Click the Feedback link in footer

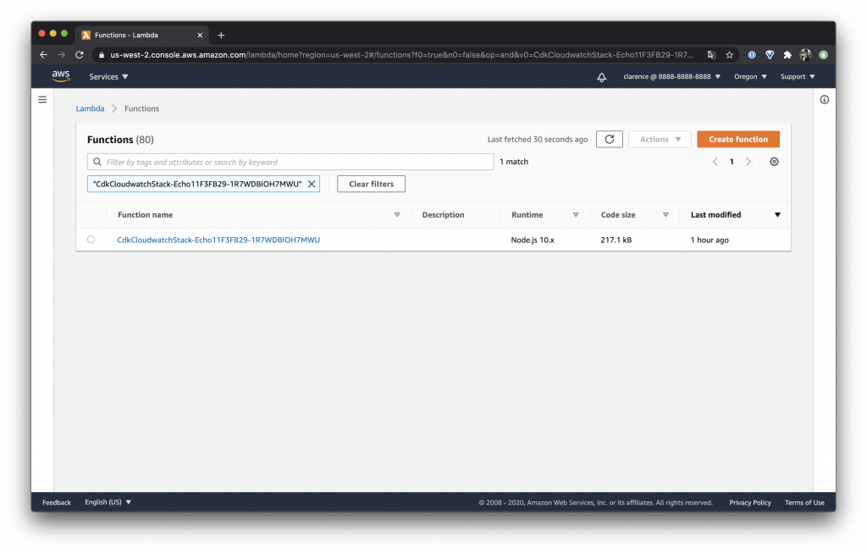57,502
